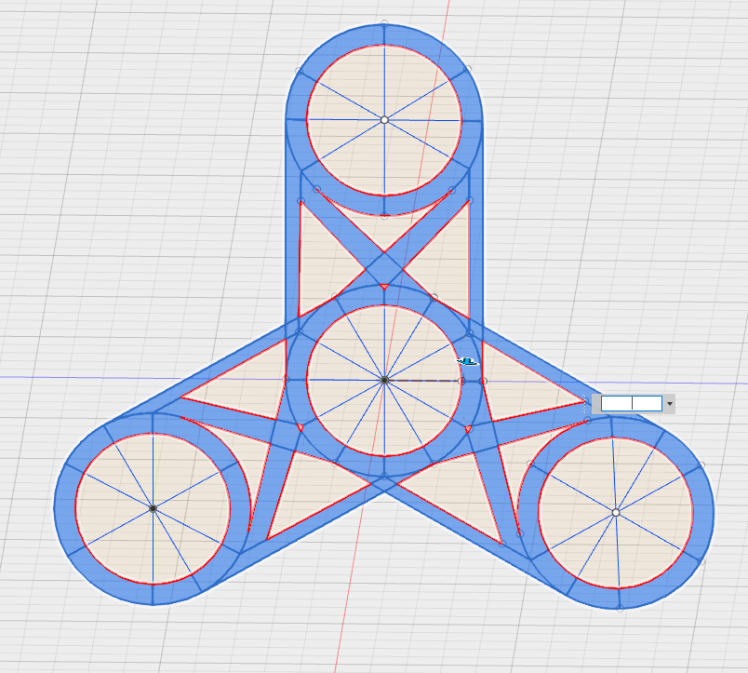Click the right circle's center point
Image resolution: width=748 pixels, height=673 pixels.
point(617,511)
